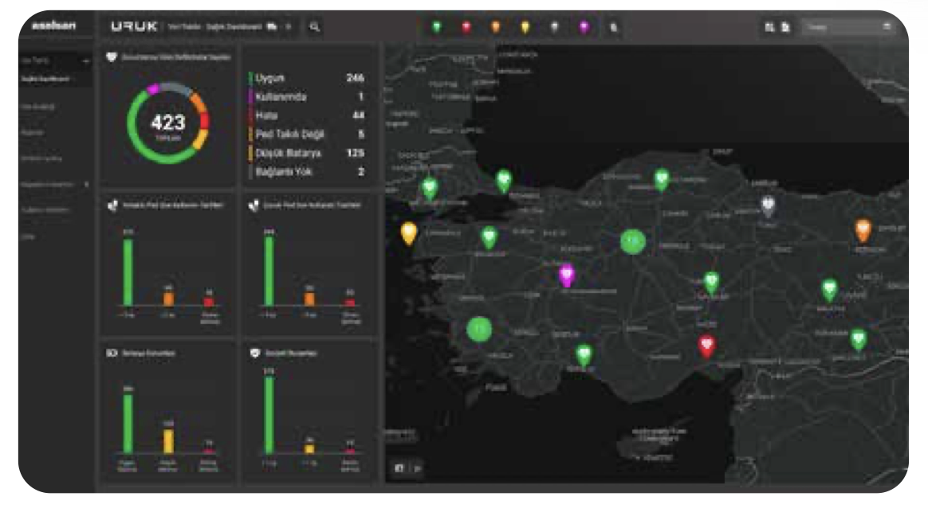Open the dropdown at top right corner

tap(848, 26)
